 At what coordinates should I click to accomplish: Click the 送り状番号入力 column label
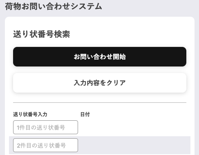(x=30, y=114)
